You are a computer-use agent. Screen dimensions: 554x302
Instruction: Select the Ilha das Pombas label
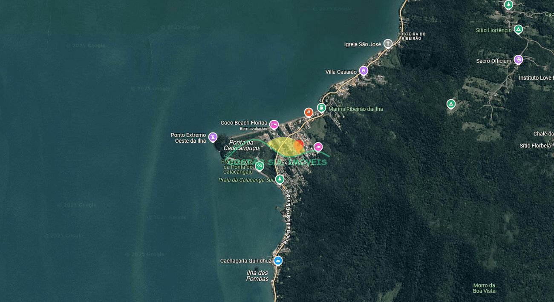257,276
